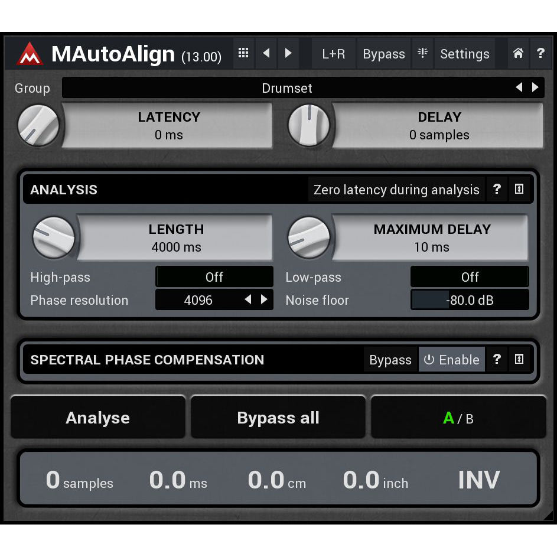The height and width of the screenshot is (557, 557).
Task: Open the home icon in title bar
Action: (518, 53)
